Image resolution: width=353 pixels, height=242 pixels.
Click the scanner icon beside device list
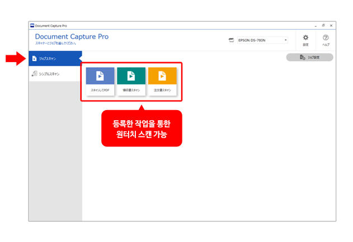(x=231, y=40)
